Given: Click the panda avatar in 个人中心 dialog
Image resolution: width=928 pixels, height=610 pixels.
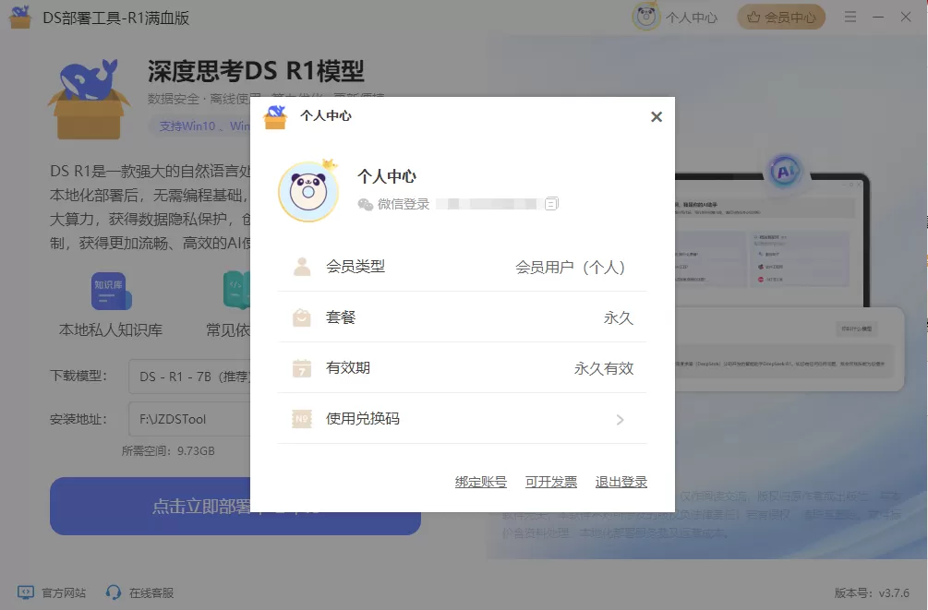Looking at the screenshot, I should tap(308, 192).
